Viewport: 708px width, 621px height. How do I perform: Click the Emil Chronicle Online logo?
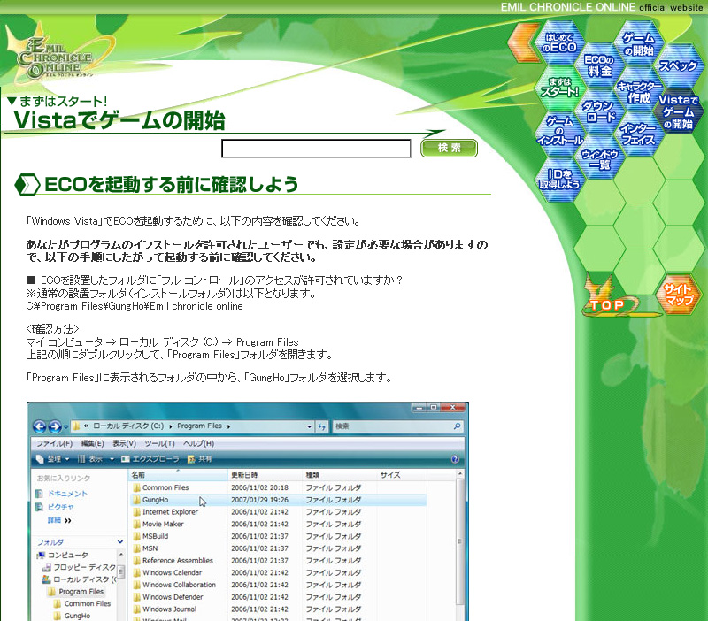tap(55, 53)
